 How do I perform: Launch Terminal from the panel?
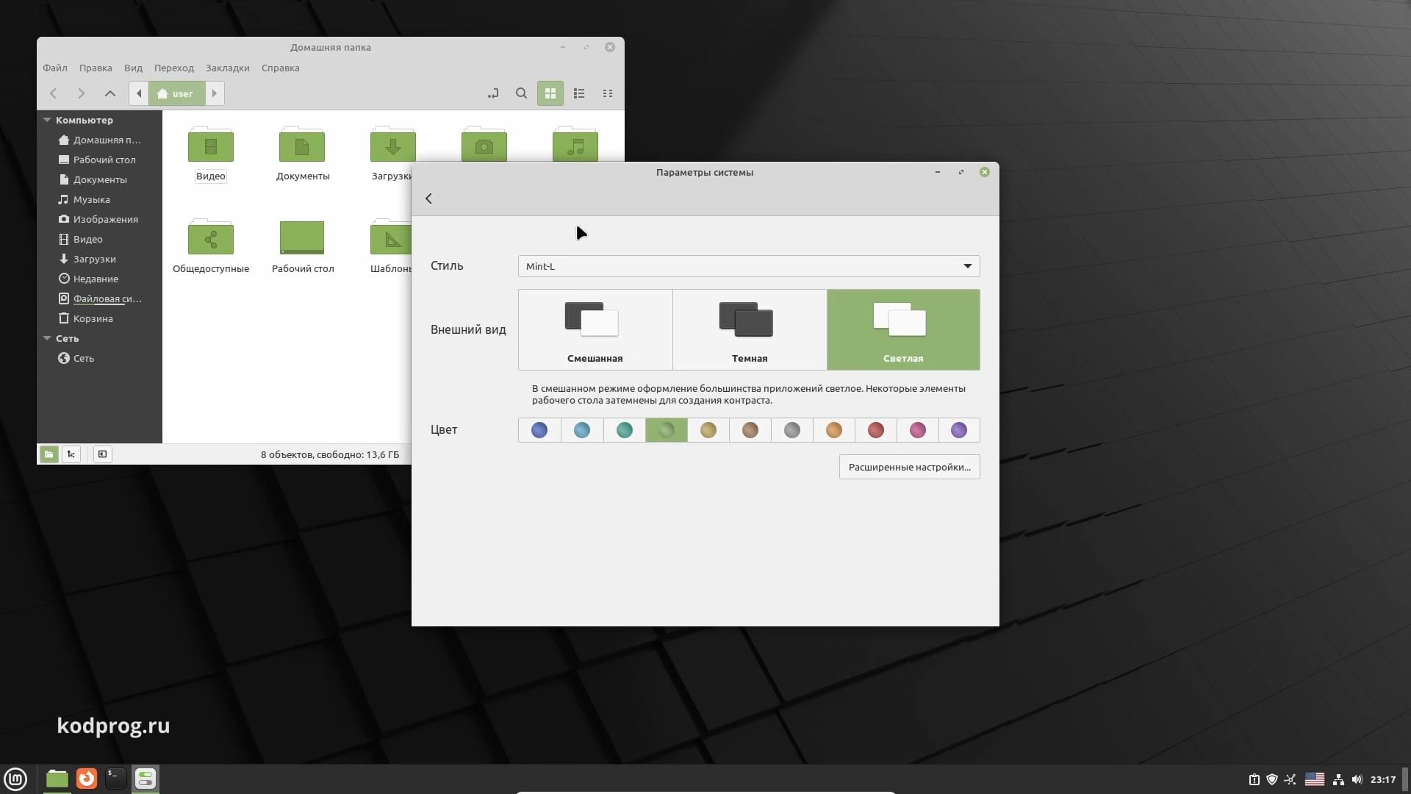tap(116, 779)
